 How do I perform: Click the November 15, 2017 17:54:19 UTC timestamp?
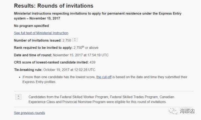click(81, 55)
